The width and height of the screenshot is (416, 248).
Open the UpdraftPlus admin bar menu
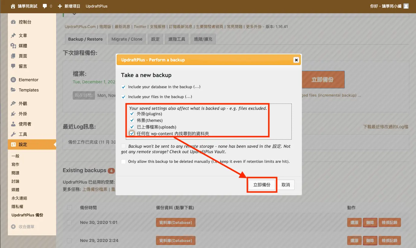click(97, 6)
